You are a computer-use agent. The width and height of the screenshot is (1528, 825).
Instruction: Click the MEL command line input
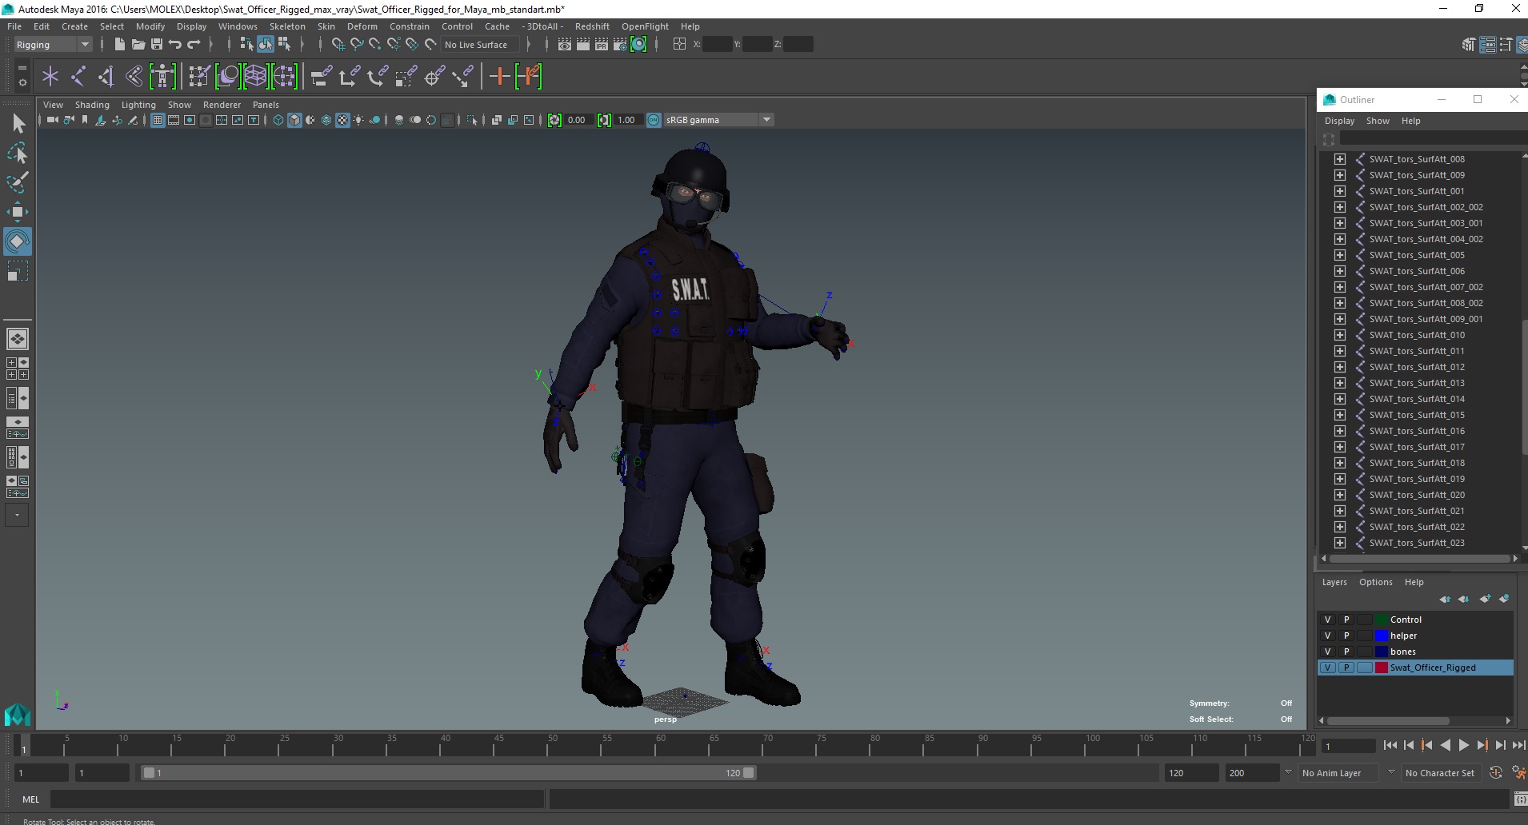pyautogui.click(x=298, y=799)
